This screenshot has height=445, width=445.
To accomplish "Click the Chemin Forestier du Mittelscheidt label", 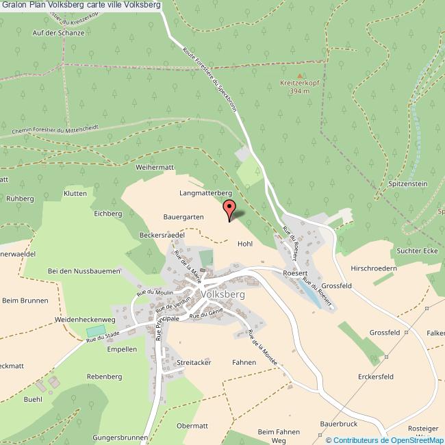I will (55, 129).
